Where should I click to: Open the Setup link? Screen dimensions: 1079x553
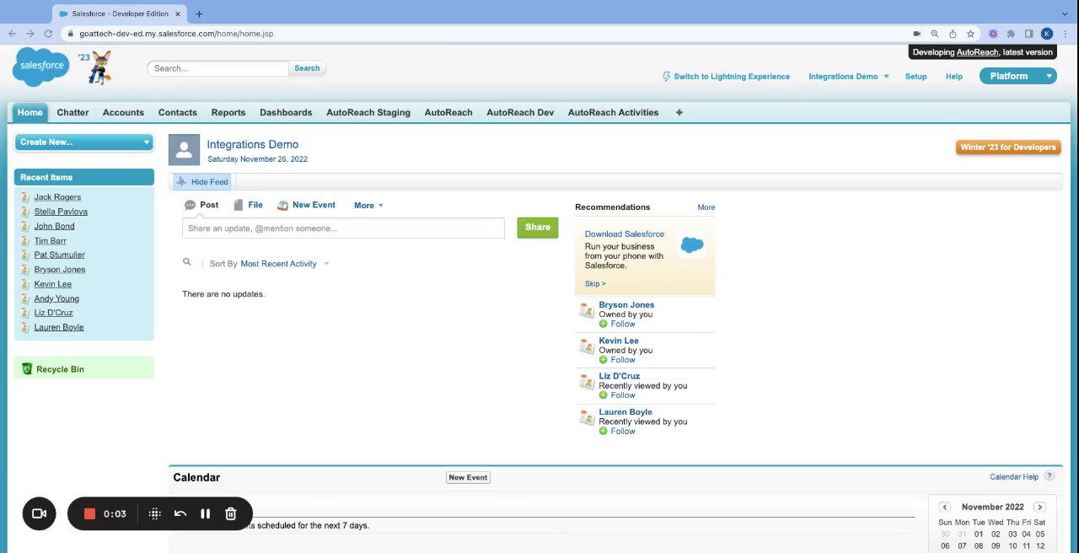coord(915,76)
